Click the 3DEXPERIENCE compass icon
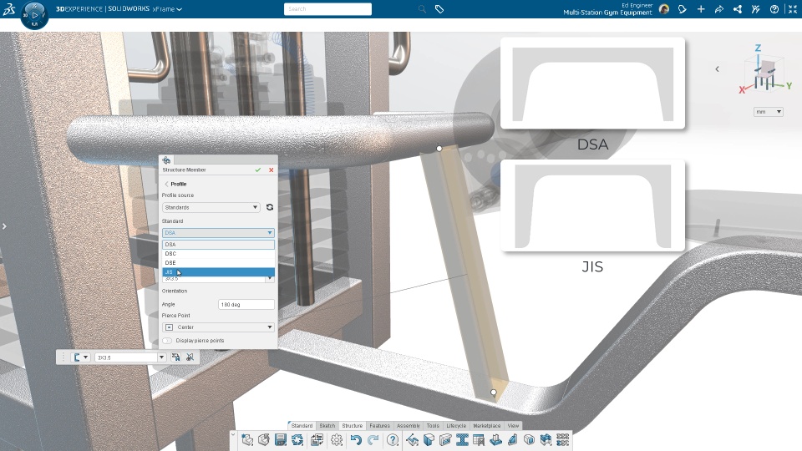The image size is (802, 451). [34, 15]
